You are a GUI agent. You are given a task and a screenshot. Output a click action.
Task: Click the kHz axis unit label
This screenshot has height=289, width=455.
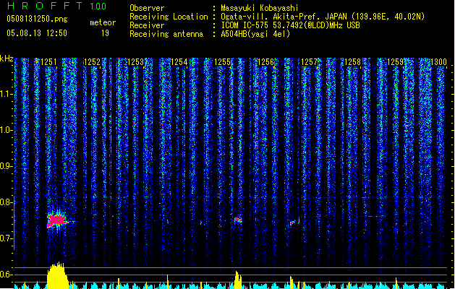click(x=7, y=59)
